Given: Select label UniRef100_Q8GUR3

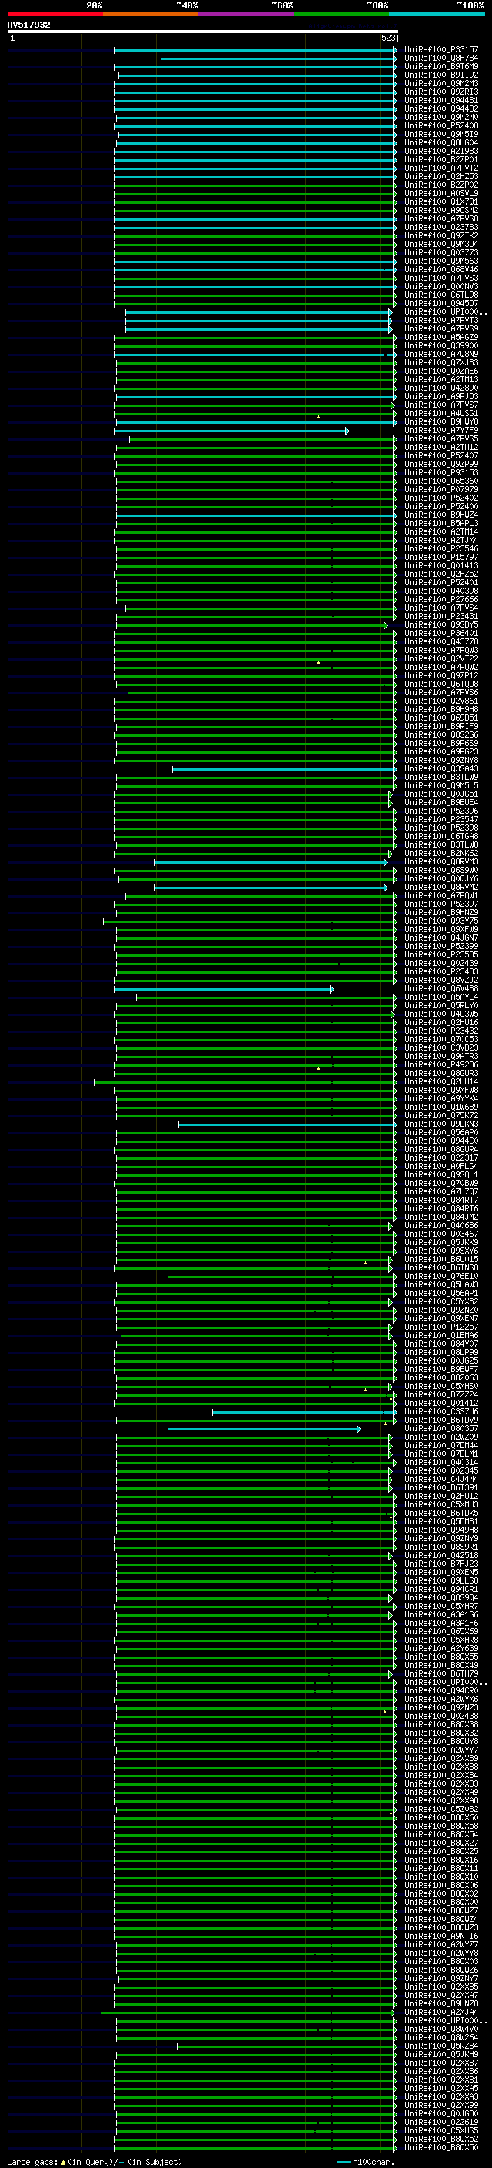Looking at the screenshot, I should (440, 1073).
